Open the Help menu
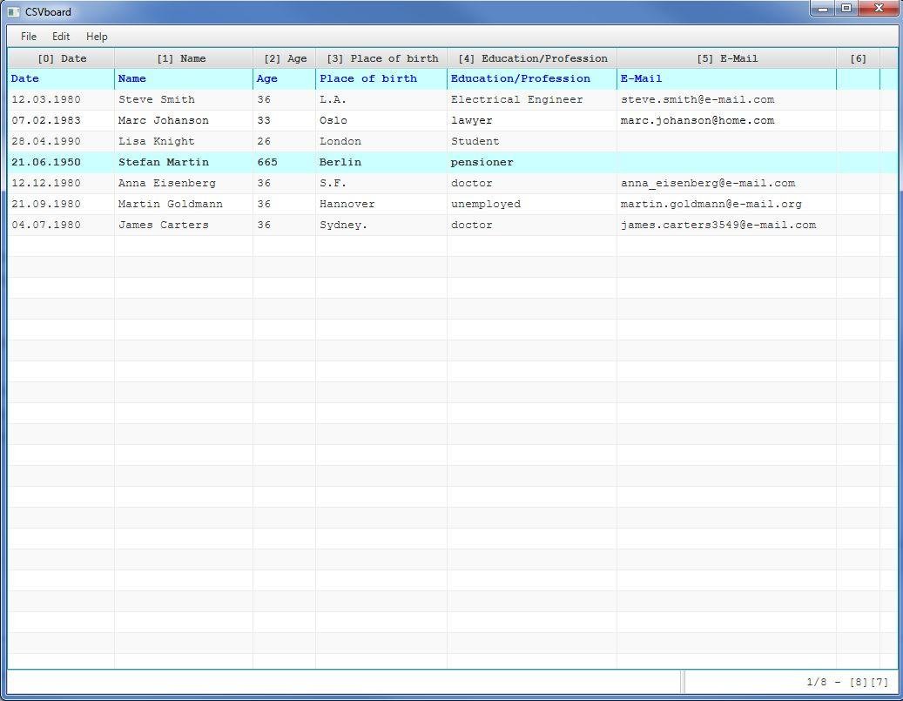The height and width of the screenshot is (701, 903). (x=97, y=37)
